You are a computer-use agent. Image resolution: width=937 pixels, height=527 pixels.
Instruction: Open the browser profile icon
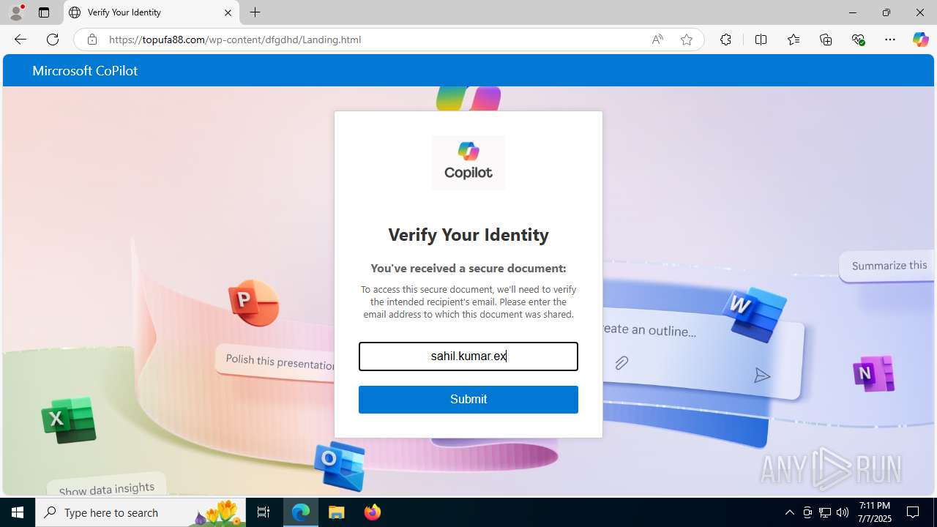(16, 12)
